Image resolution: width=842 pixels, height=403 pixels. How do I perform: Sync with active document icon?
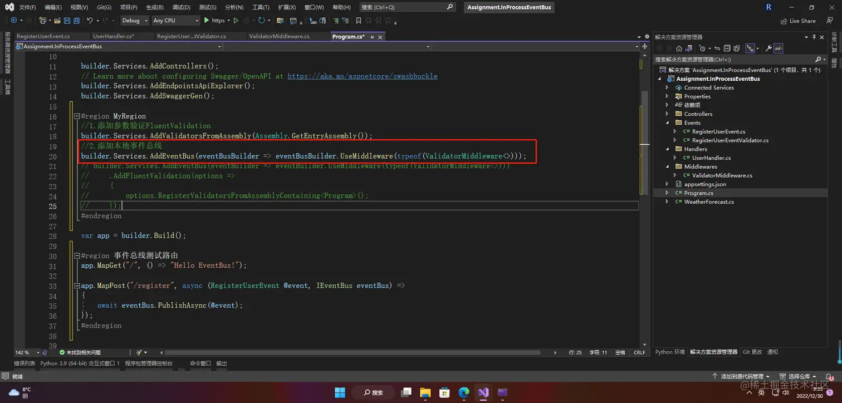[717, 48]
